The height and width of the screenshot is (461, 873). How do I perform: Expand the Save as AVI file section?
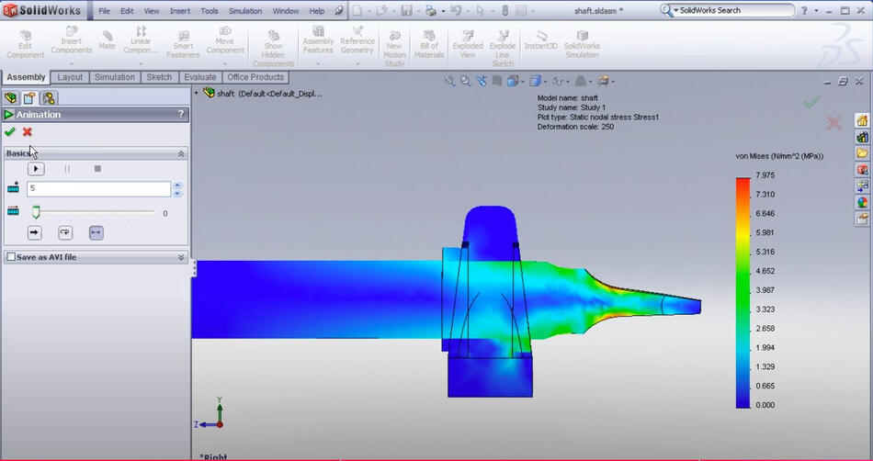point(181,257)
